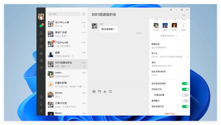Open the 基础产品部 chat
The height and width of the screenshot is (125, 221).
pos(67,34)
